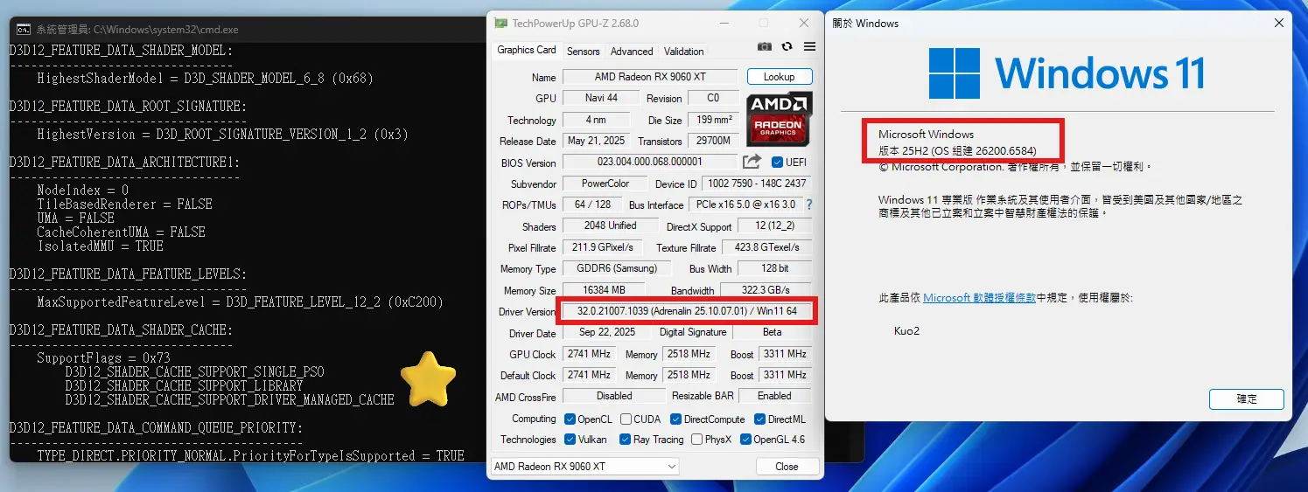This screenshot has height=492, width=1308.
Task: Click the SupportFlags = 0x73 line in cmd
Action: click(103, 358)
